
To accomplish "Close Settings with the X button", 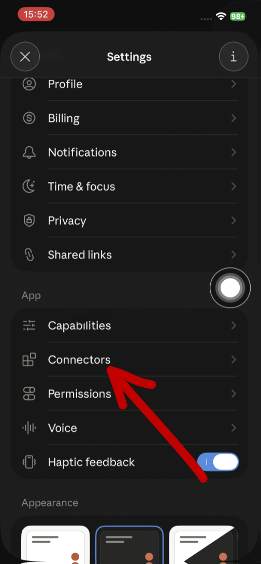I will pyautogui.click(x=25, y=57).
